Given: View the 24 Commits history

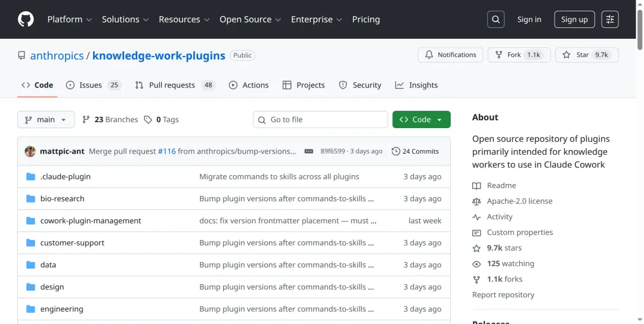Looking at the screenshot, I should [415, 151].
